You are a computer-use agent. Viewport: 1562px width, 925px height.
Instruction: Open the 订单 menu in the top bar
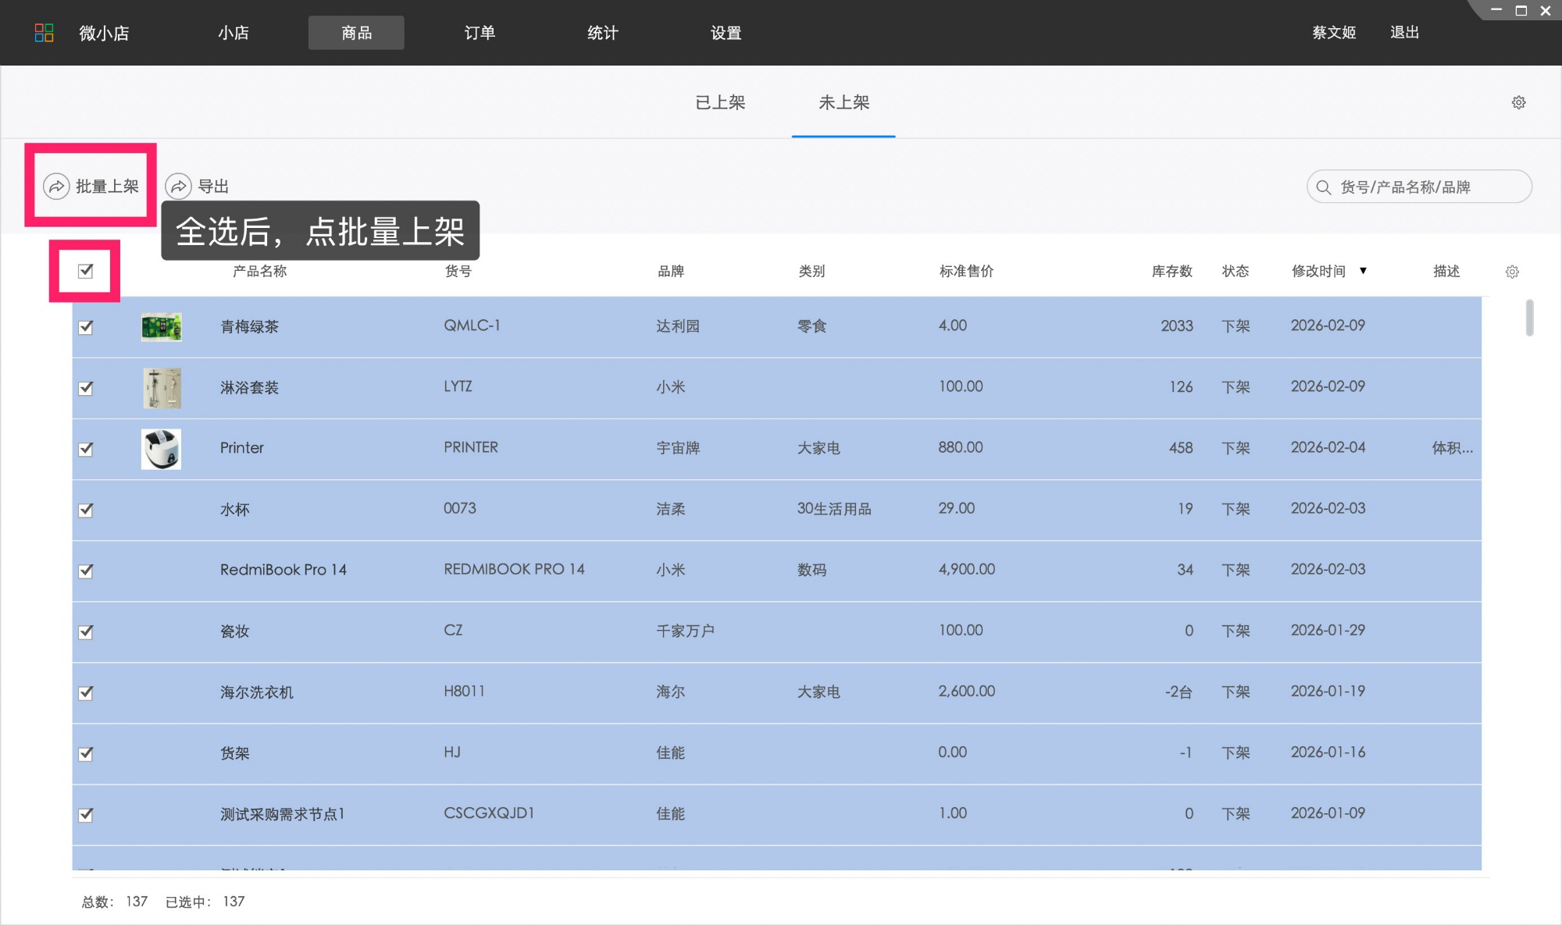[x=480, y=33]
